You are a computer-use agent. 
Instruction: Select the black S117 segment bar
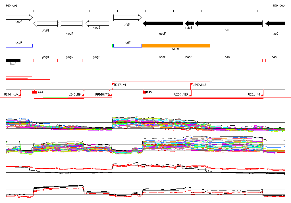pyautogui.click(x=13, y=60)
